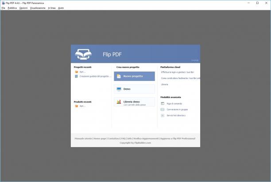Click the Creazione guidata del progetto icon
This screenshot has height=182, width=271.
(77, 76)
